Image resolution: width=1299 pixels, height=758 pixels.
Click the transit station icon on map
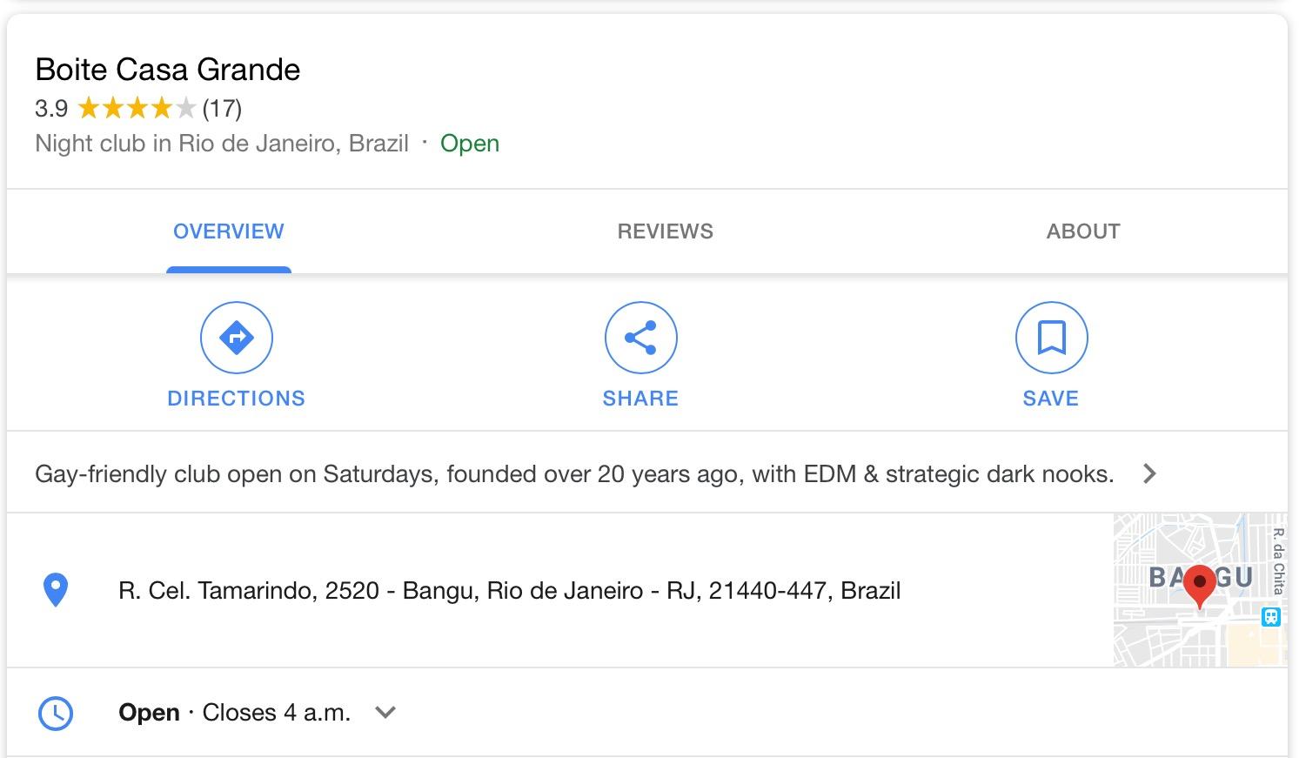(1271, 617)
